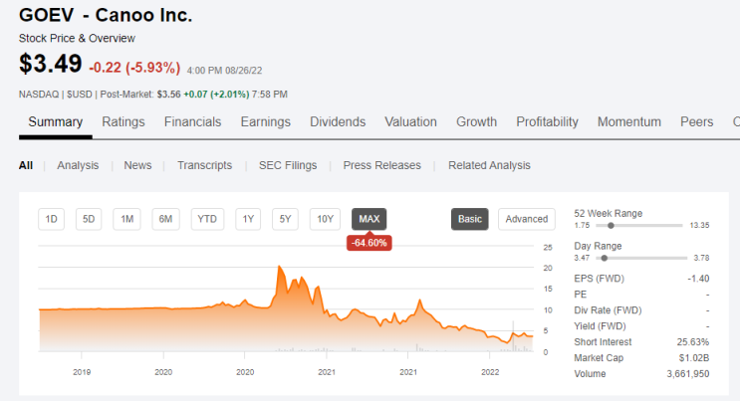
Task: Select the 10Y time range
Action: pyautogui.click(x=325, y=219)
